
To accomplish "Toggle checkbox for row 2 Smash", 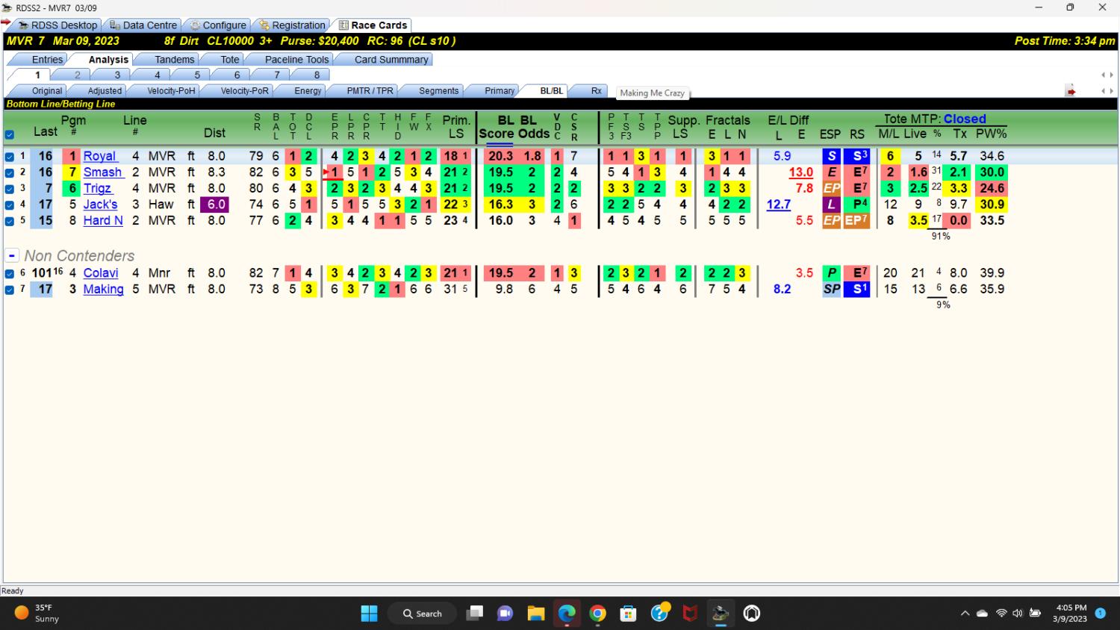I will coord(10,172).
